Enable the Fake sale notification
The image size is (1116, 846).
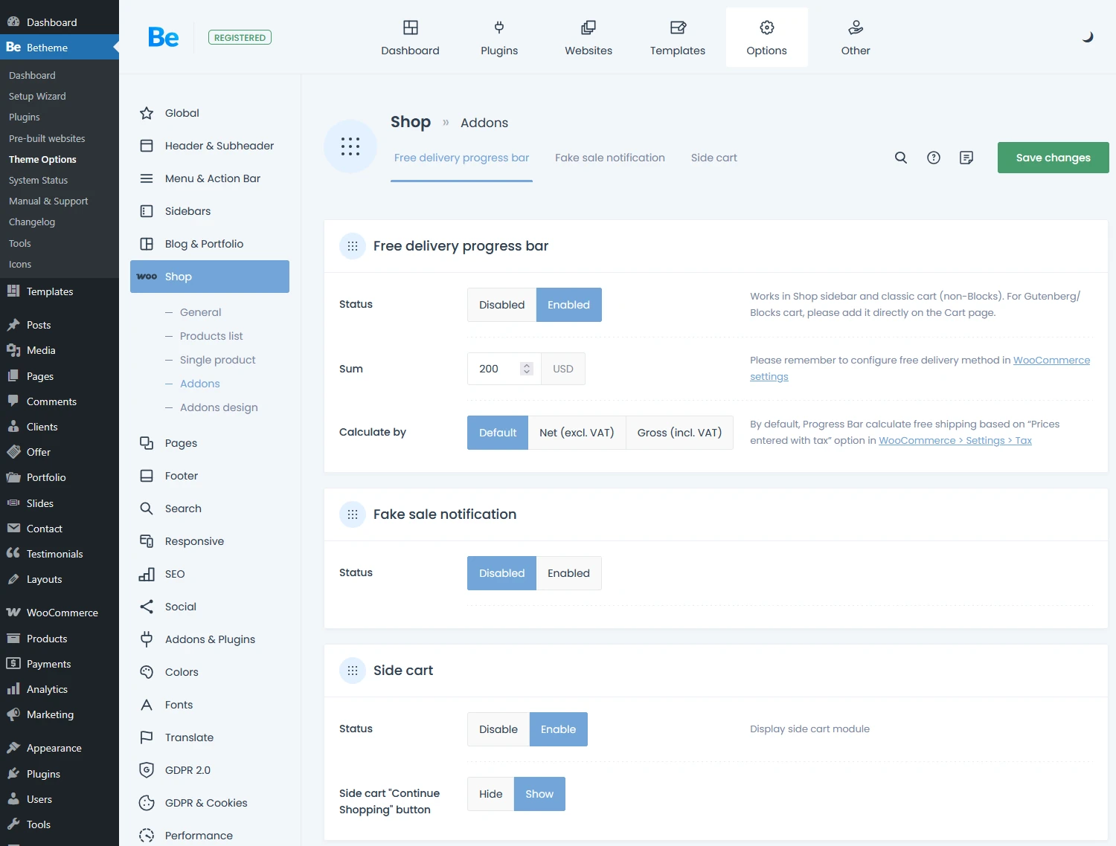(x=568, y=572)
